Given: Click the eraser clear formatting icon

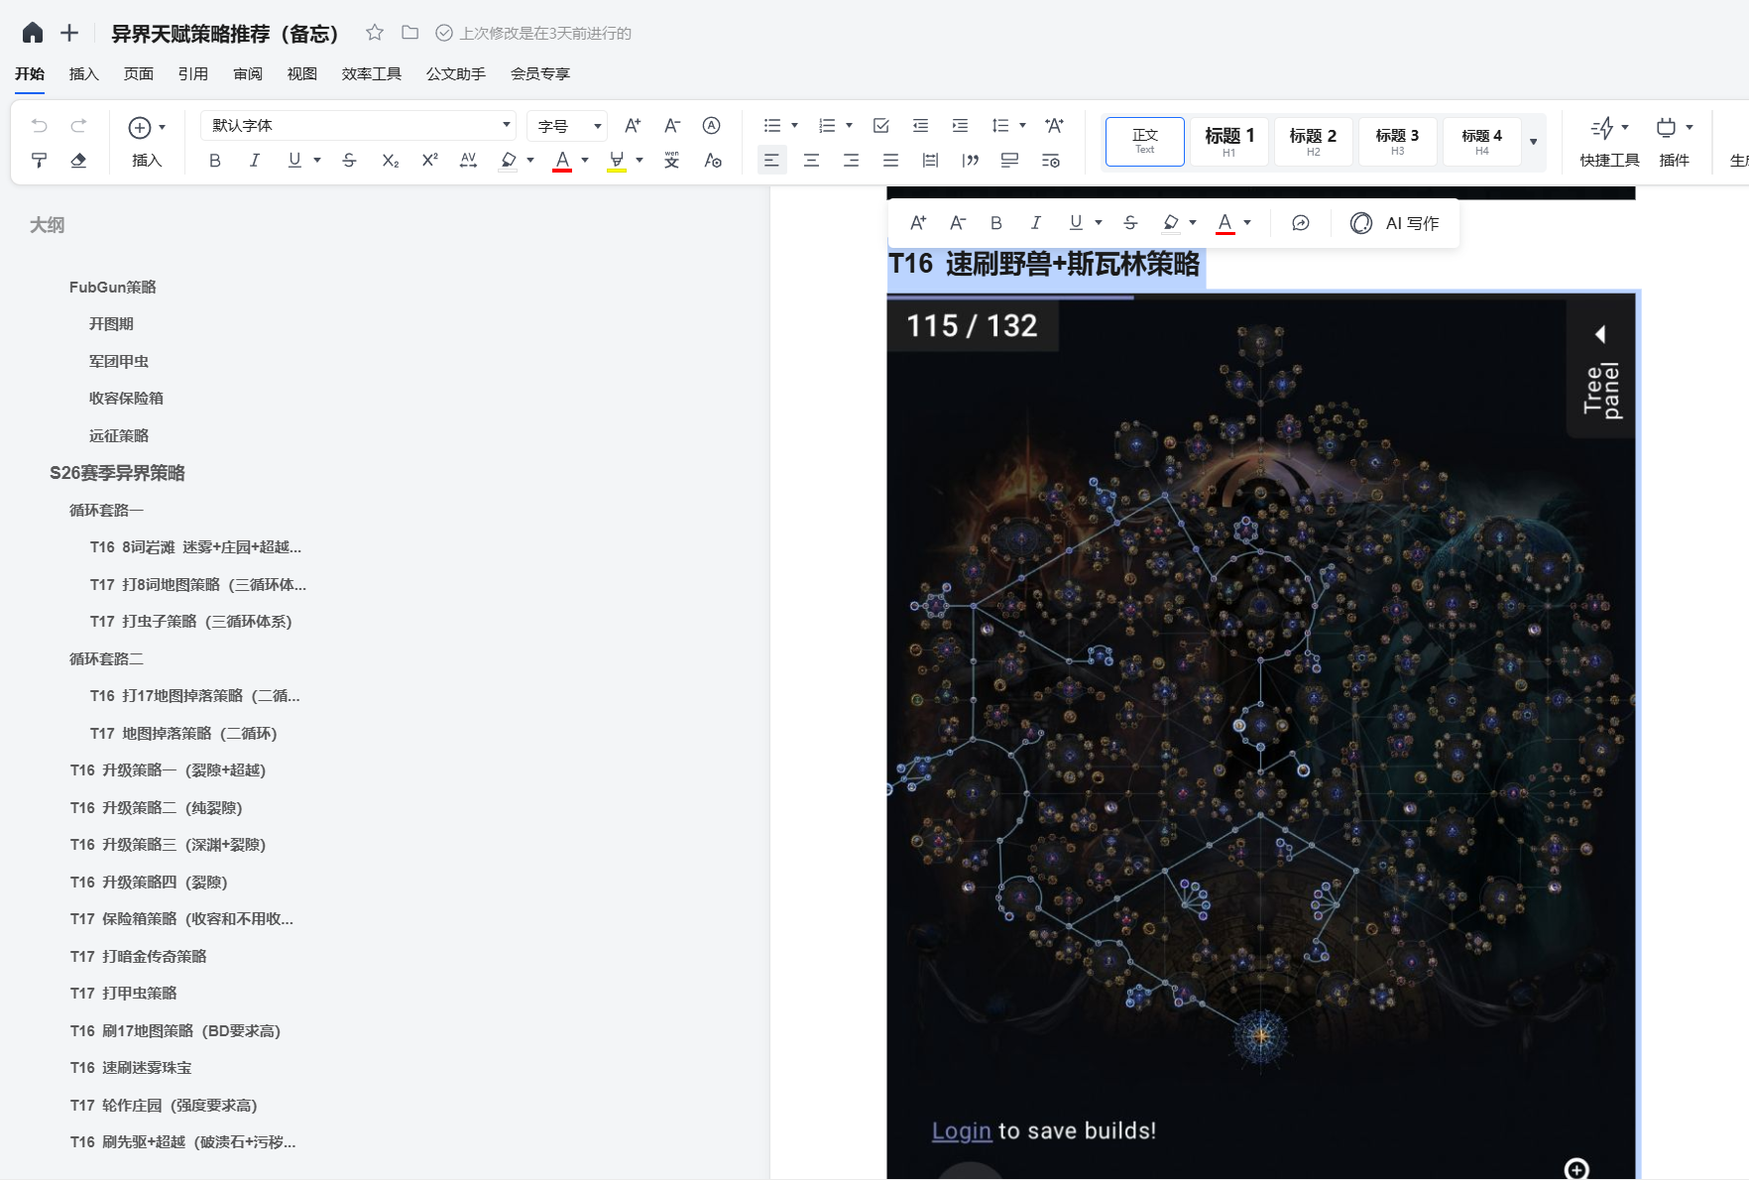Looking at the screenshot, I should click(78, 161).
